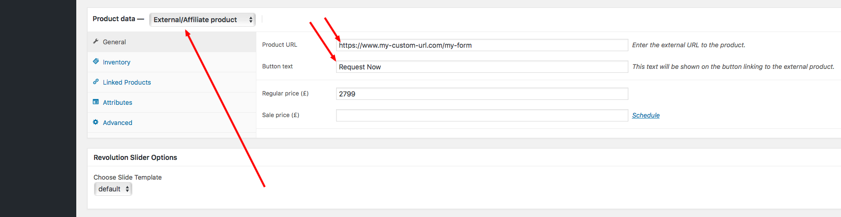Click the General wrench icon

point(95,41)
